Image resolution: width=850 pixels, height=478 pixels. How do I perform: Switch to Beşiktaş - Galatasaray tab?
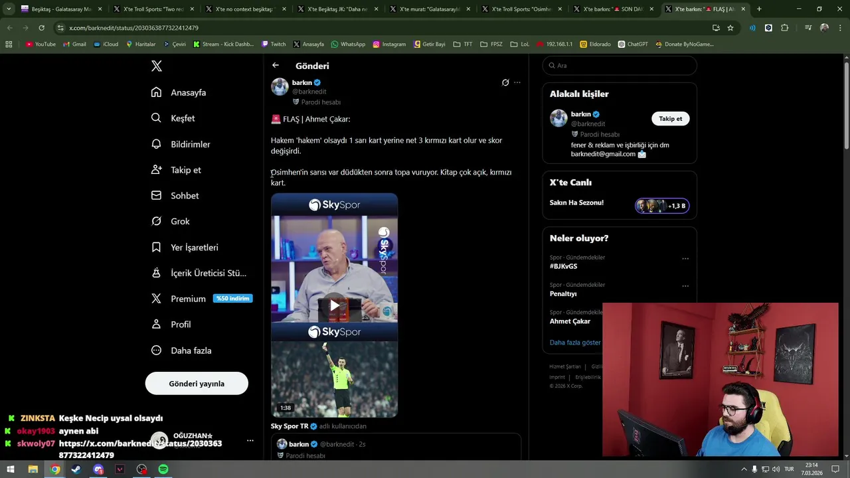pos(61,9)
